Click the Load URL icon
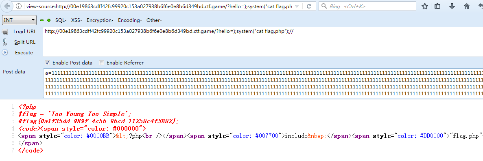 pyautogui.click(x=5, y=32)
